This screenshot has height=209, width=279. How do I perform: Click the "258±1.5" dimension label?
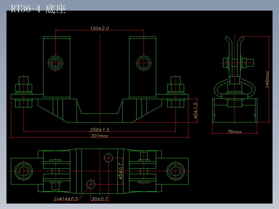coord(100,130)
